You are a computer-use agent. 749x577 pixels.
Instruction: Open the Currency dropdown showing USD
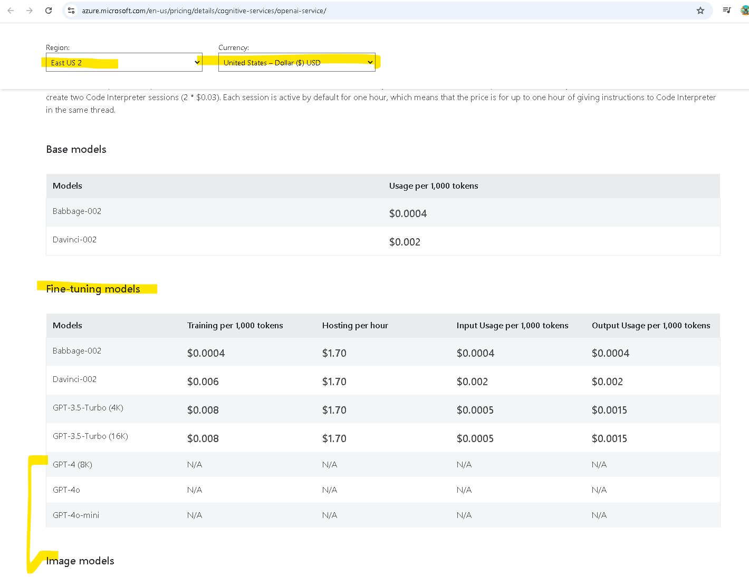click(x=297, y=62)
